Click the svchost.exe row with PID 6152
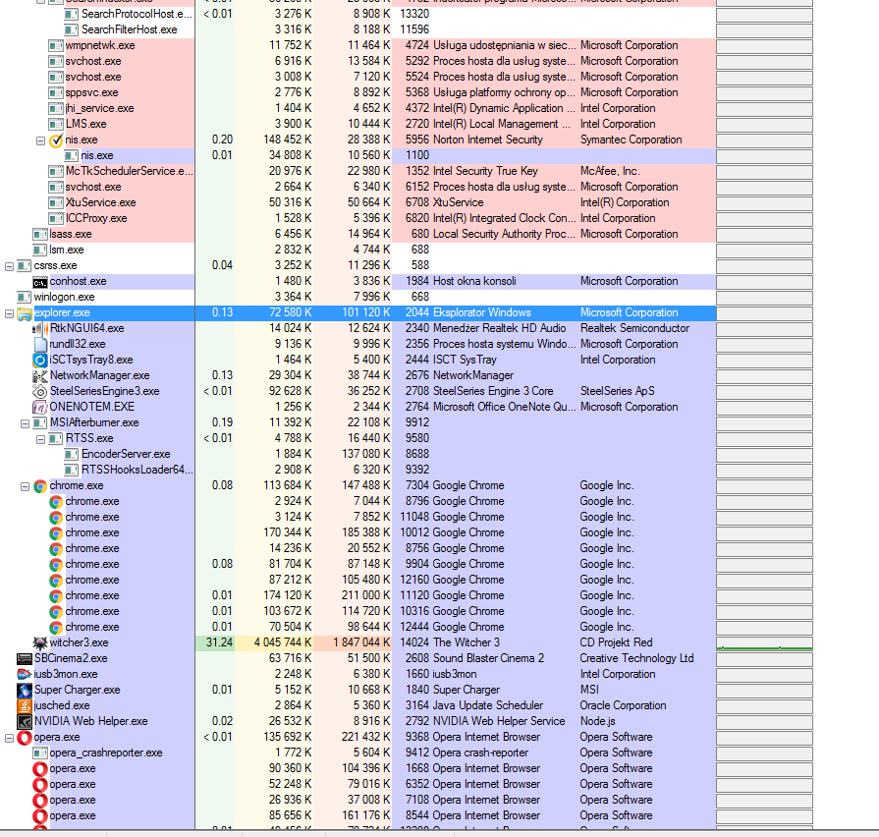 (357, 187)
